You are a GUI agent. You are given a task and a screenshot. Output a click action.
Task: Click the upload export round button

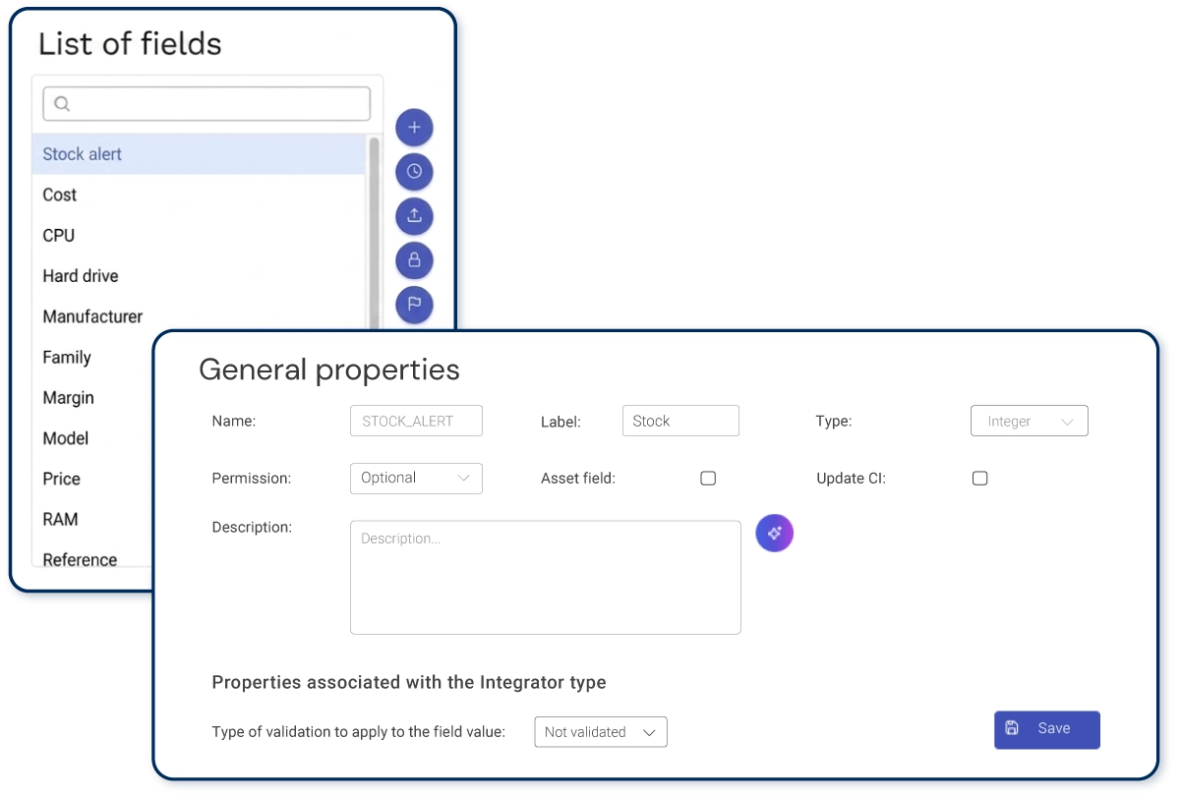point(414,216)
